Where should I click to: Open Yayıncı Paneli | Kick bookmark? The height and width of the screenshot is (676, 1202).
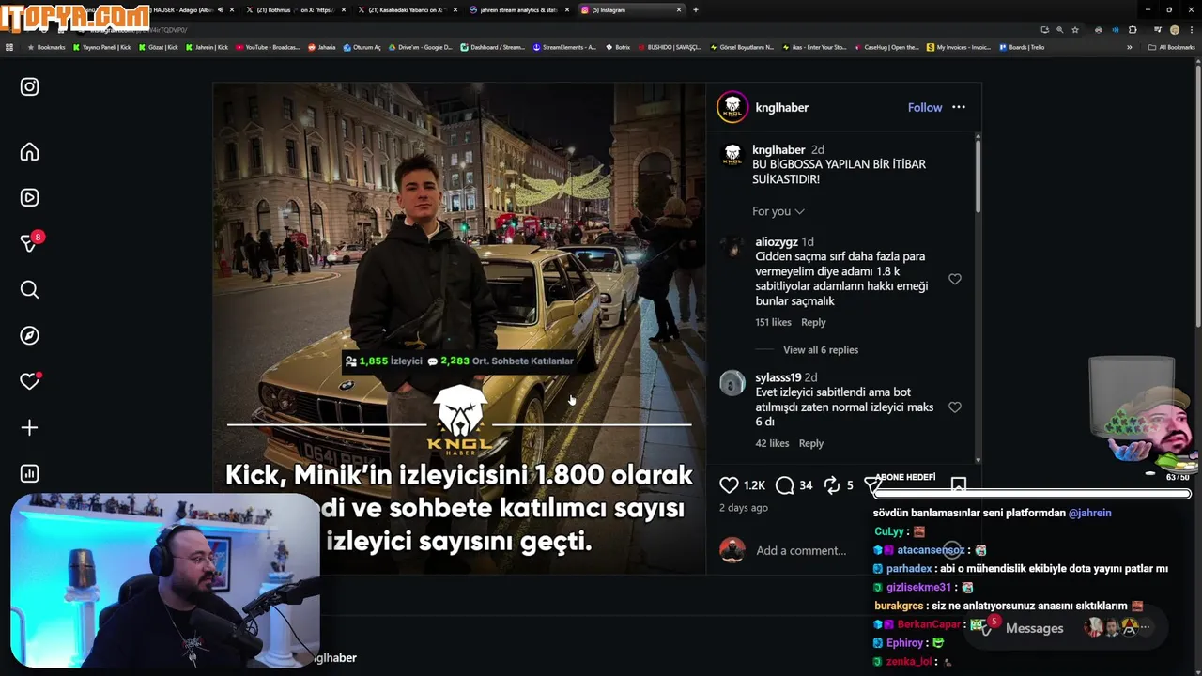pyautogui.click(x=102, y=47)
